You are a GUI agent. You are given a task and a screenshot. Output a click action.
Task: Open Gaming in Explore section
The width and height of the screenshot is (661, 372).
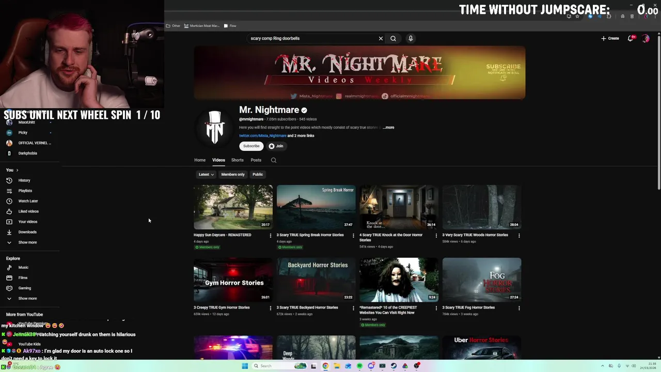(24, 288)
